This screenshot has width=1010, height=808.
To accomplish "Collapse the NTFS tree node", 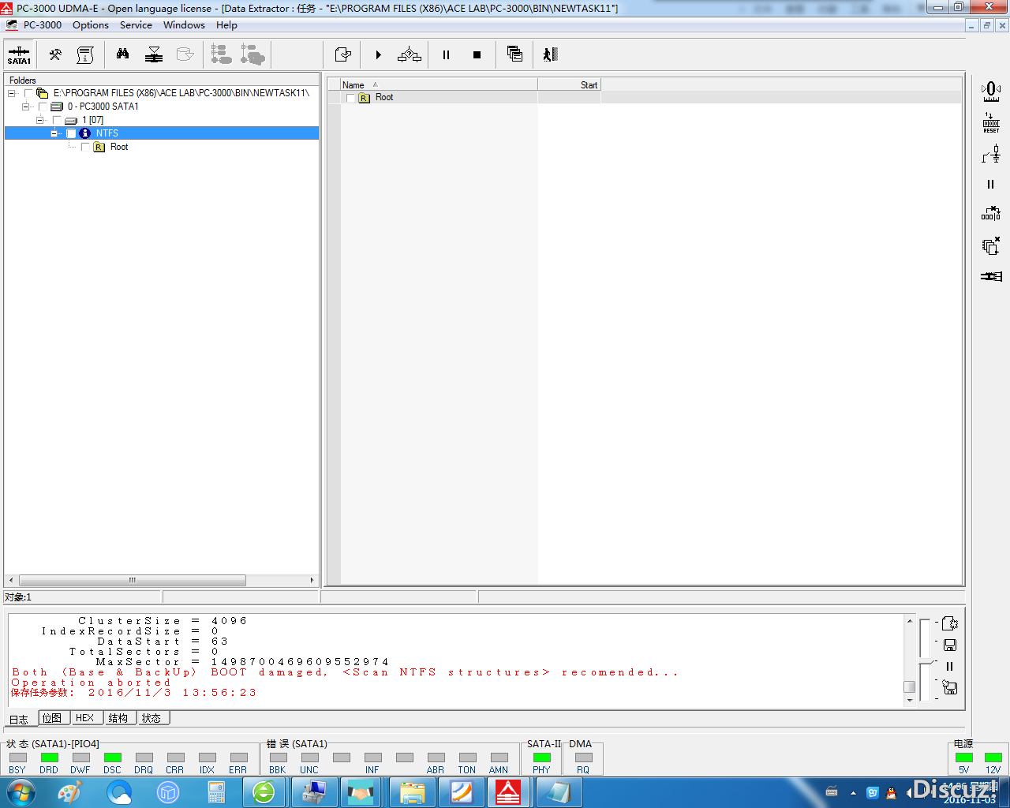I will click(x=54, y=134).
